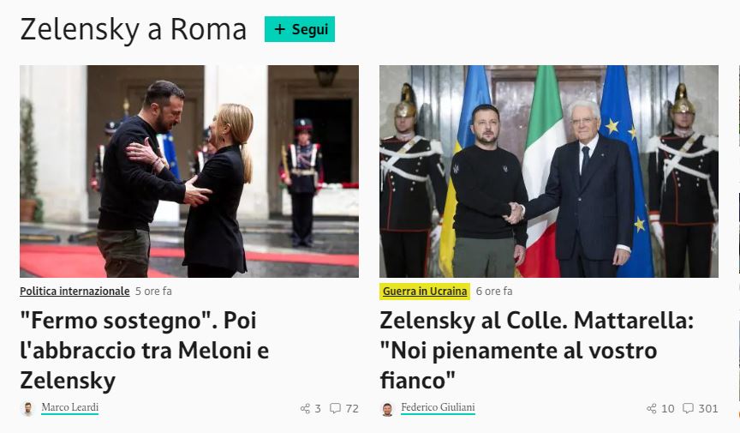The width and height of the screenshot is (740, 433).
Task: Click the 6 ore fa timestamp
Action: pyautogui.click(x=494, y=292)
